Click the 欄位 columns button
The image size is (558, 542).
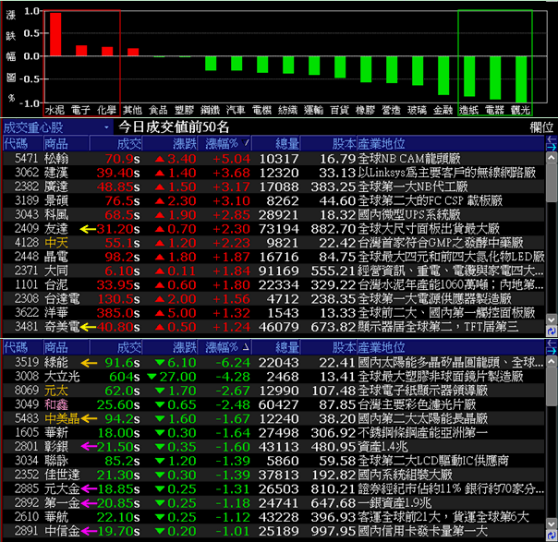(x=541, y=127)
